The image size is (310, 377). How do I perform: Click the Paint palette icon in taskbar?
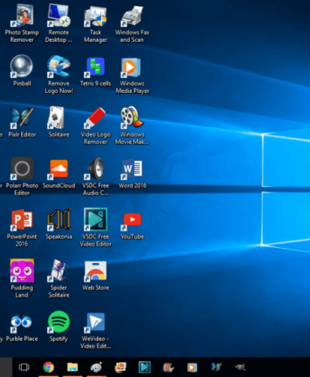click(x=96, y=367)
